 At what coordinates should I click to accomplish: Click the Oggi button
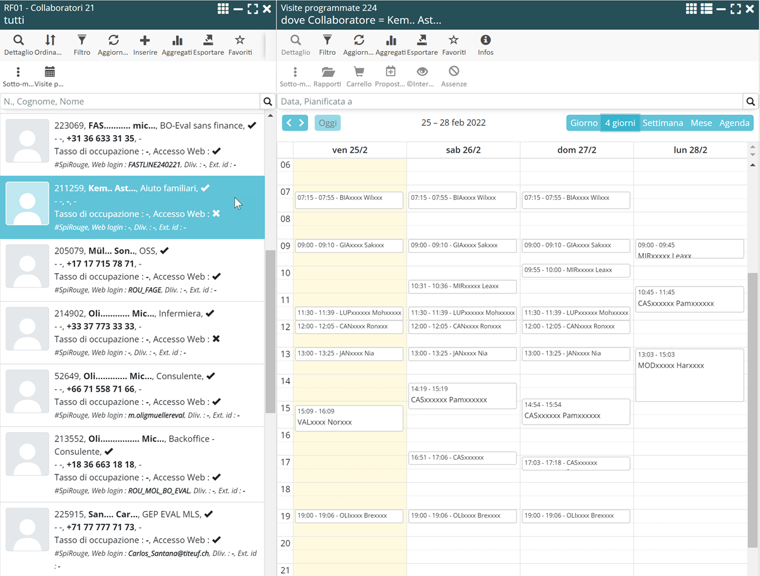(328, 123)
